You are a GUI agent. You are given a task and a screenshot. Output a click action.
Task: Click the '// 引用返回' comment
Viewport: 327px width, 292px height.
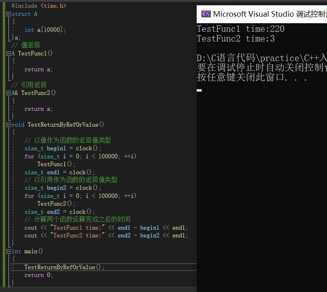coord(29,85)
